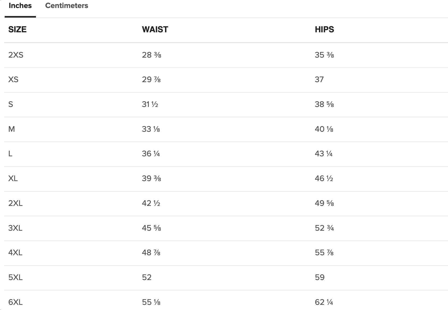Select the 4XL size label
The image size is (448, 310).
[x=15, y=253]
